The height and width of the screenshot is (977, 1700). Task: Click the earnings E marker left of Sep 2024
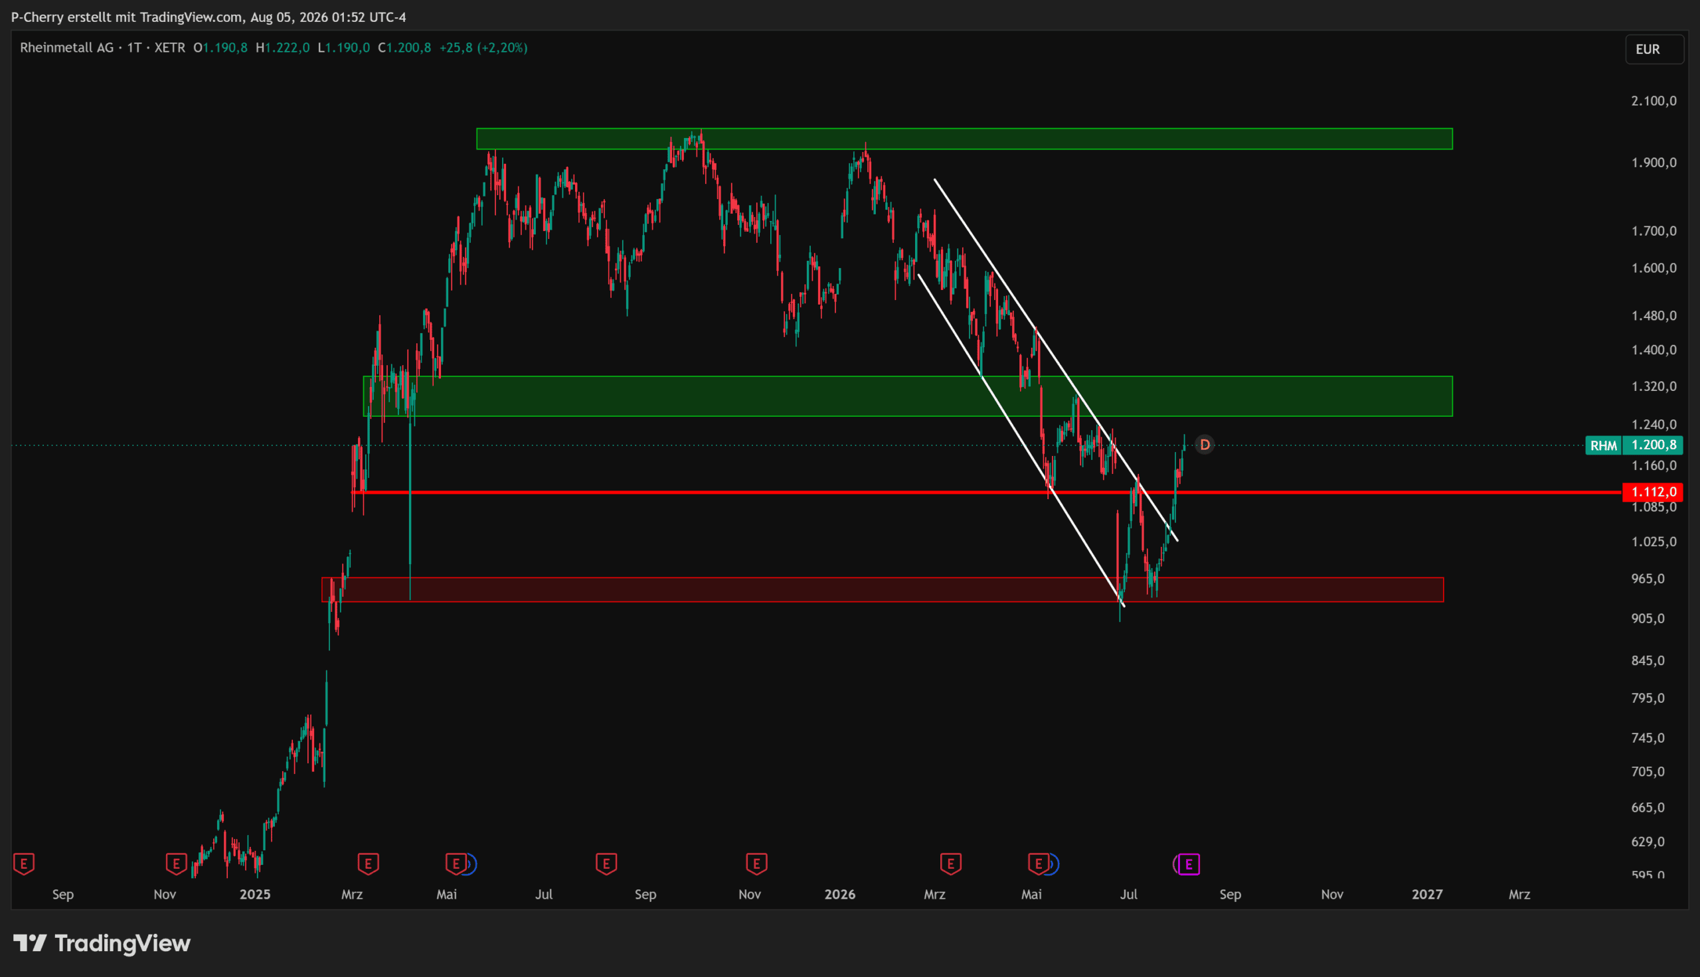23,864
